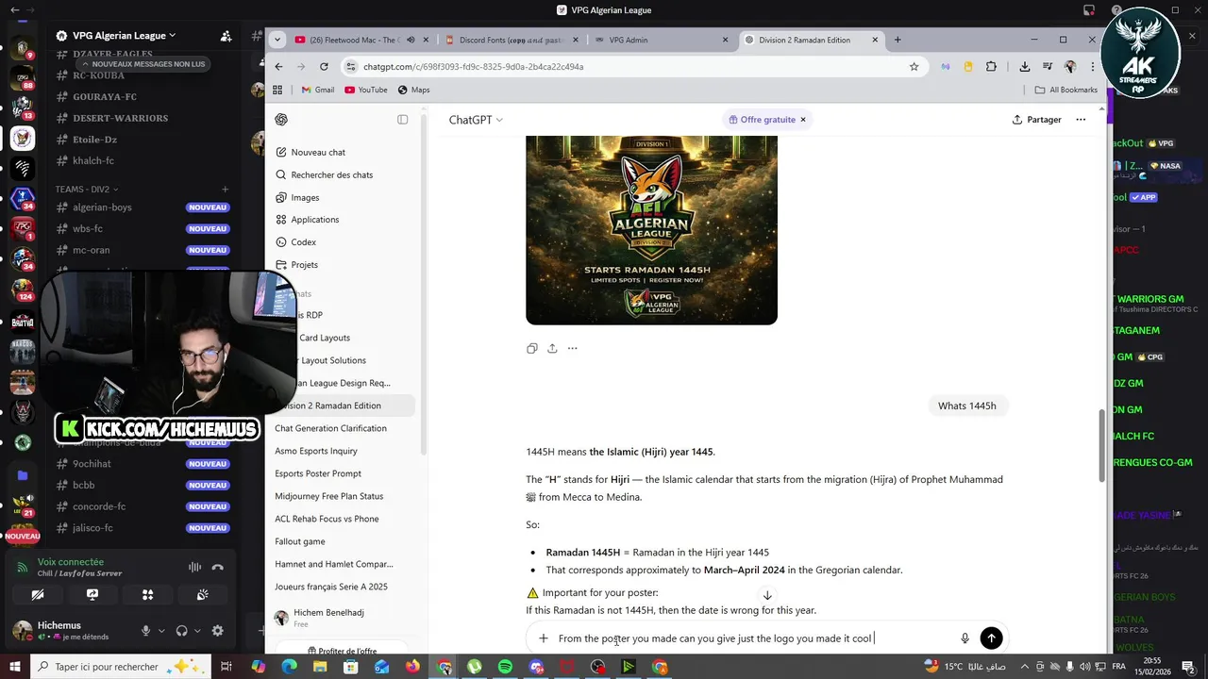Viewport: 1208px width, 679px height.
Task: Mute Discord microphone
Action: point(145,631)
